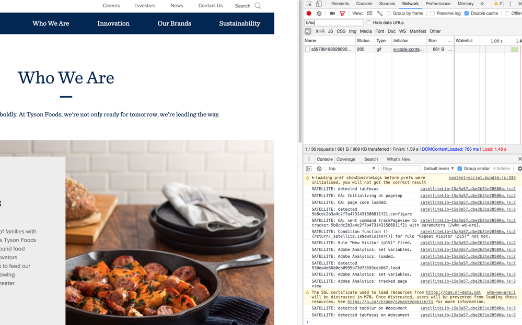Open the top JavaScript context dropdown
The height and width of the screenshot is (325, 522).
pyautogui.click(x=352, y=169)
